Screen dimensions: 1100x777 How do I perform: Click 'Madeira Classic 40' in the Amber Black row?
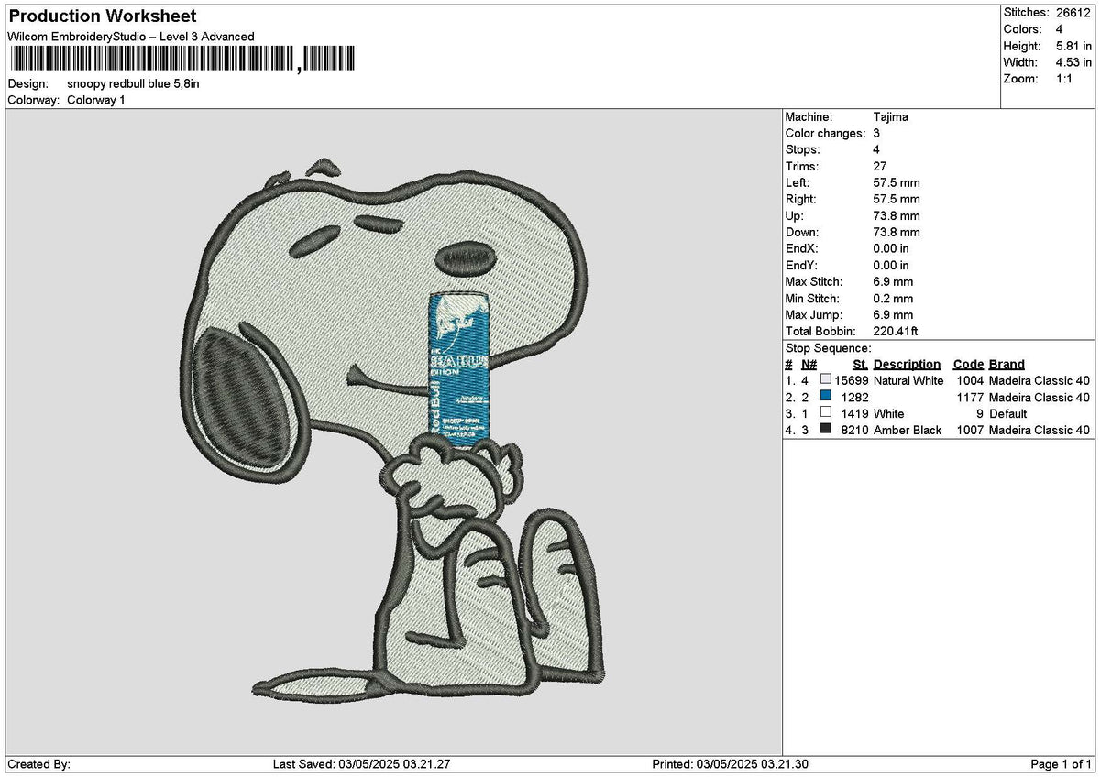[1039, 431]
